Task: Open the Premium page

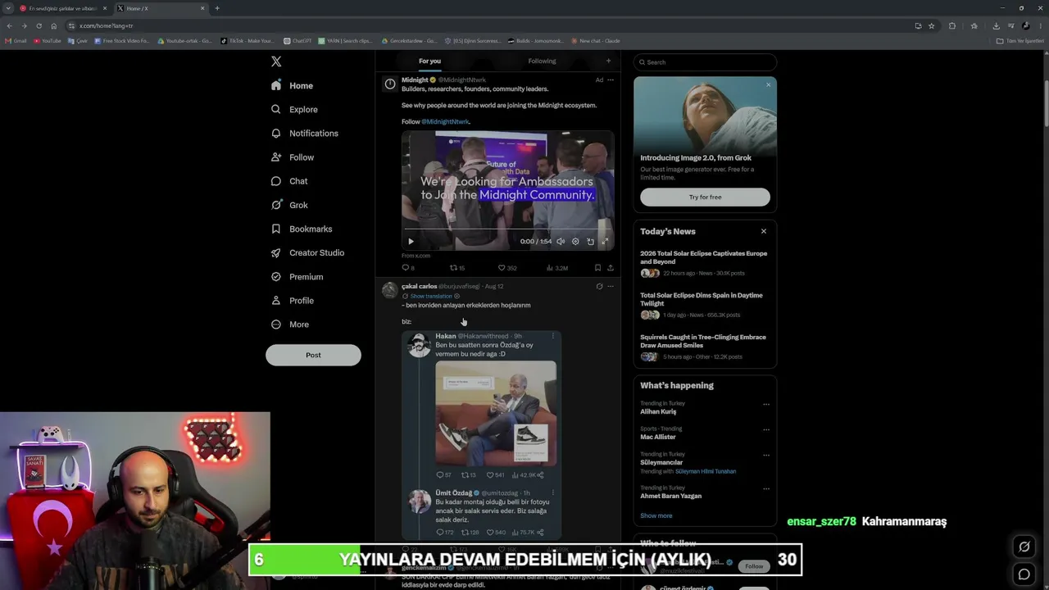Action: [x=297, y=276]
